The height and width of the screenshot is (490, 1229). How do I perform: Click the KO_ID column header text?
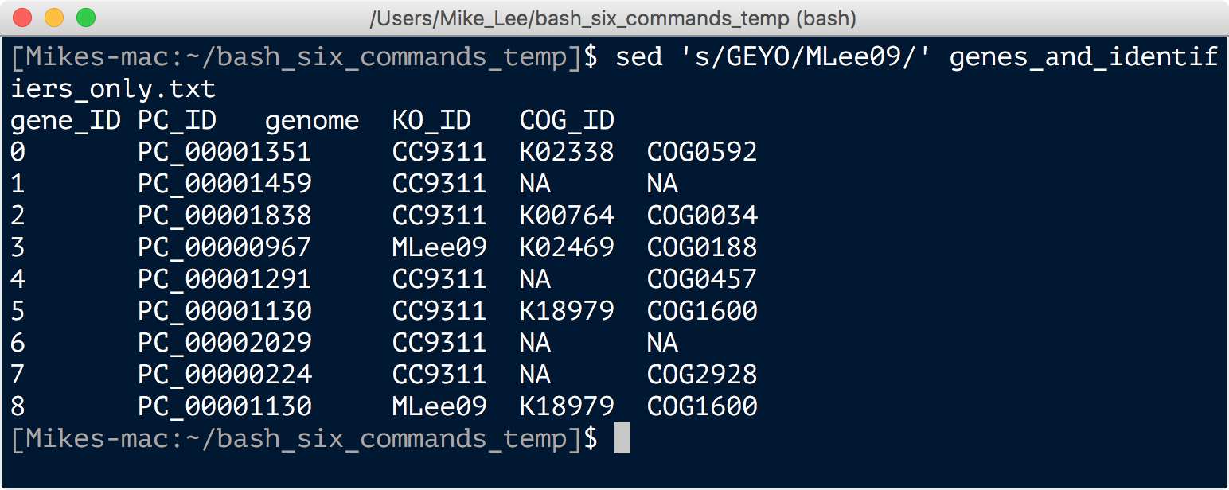pyautogui.click(x=431, y=121)
